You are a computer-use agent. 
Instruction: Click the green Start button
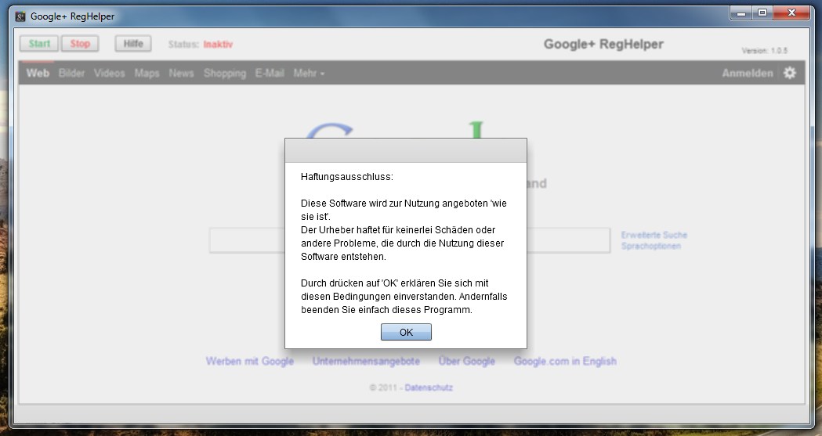click(39, 43)
